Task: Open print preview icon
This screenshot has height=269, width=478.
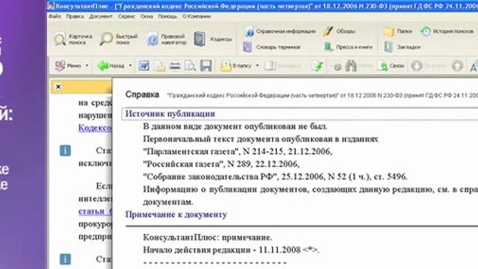Action: point(190,66)
